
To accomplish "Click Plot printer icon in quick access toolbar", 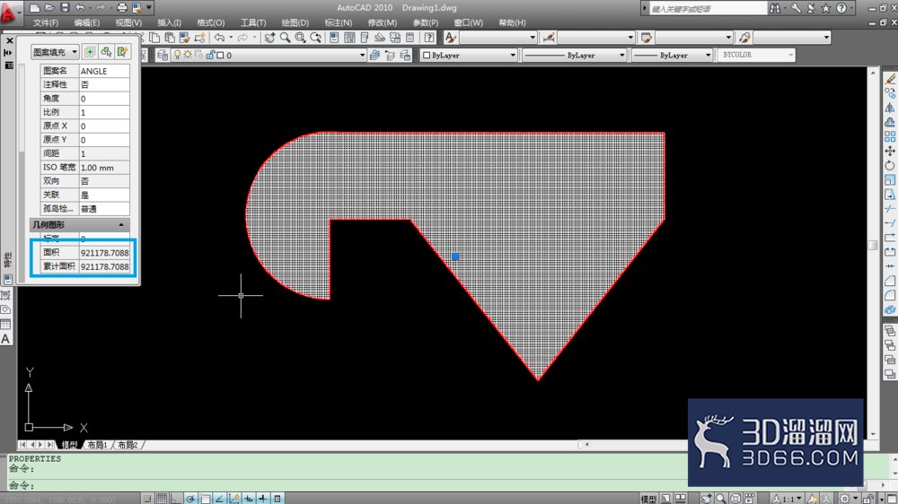I will point(122,8).
